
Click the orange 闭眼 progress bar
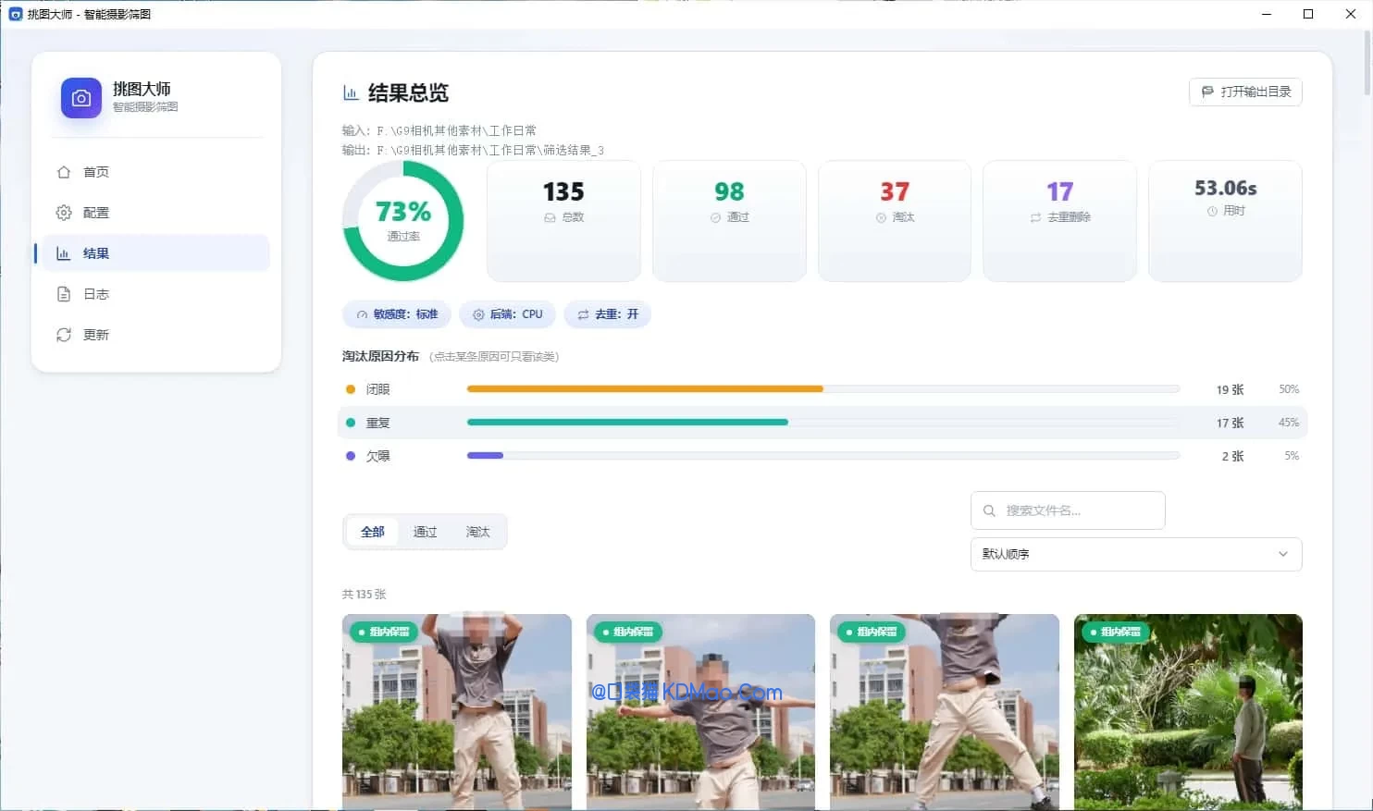point(645,389)
